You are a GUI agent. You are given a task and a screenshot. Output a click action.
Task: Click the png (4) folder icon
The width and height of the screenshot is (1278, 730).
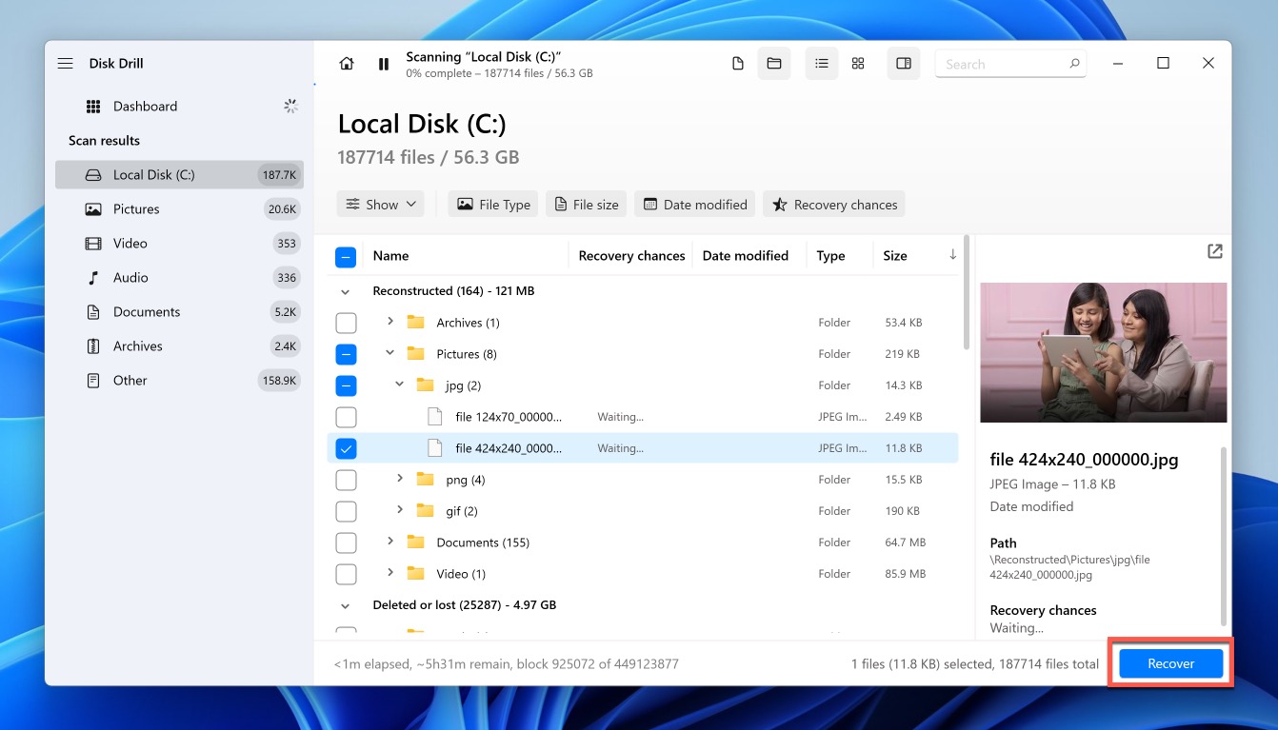point(426,479)
